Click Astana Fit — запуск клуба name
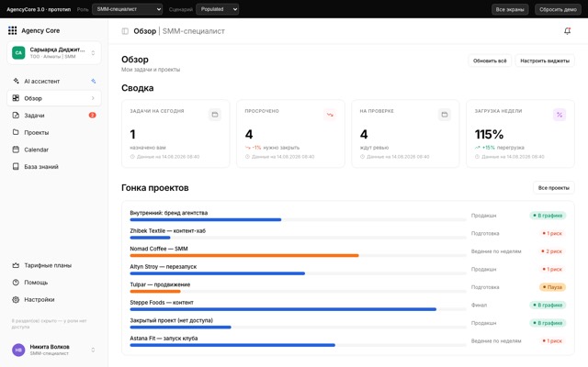The height and width of the screenshot is (367, 588). point(164,339)
